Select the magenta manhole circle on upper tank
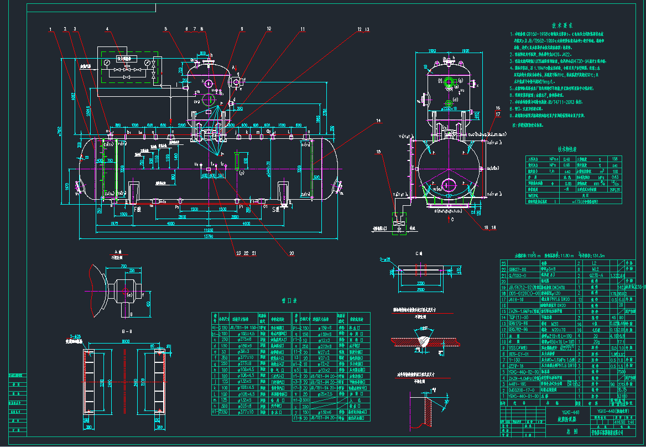 (209, 100)
